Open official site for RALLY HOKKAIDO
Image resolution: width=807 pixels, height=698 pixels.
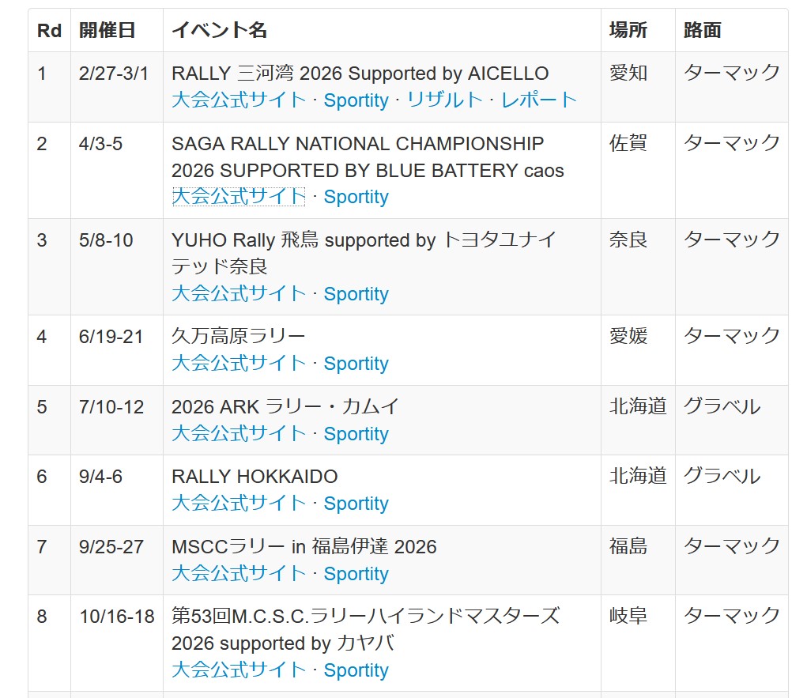tap(239, 504)
